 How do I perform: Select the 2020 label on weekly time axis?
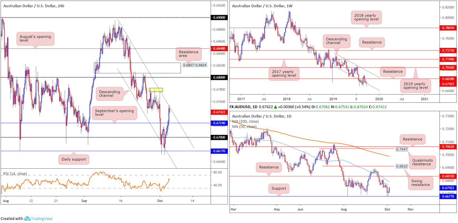[x=379, y=99]
